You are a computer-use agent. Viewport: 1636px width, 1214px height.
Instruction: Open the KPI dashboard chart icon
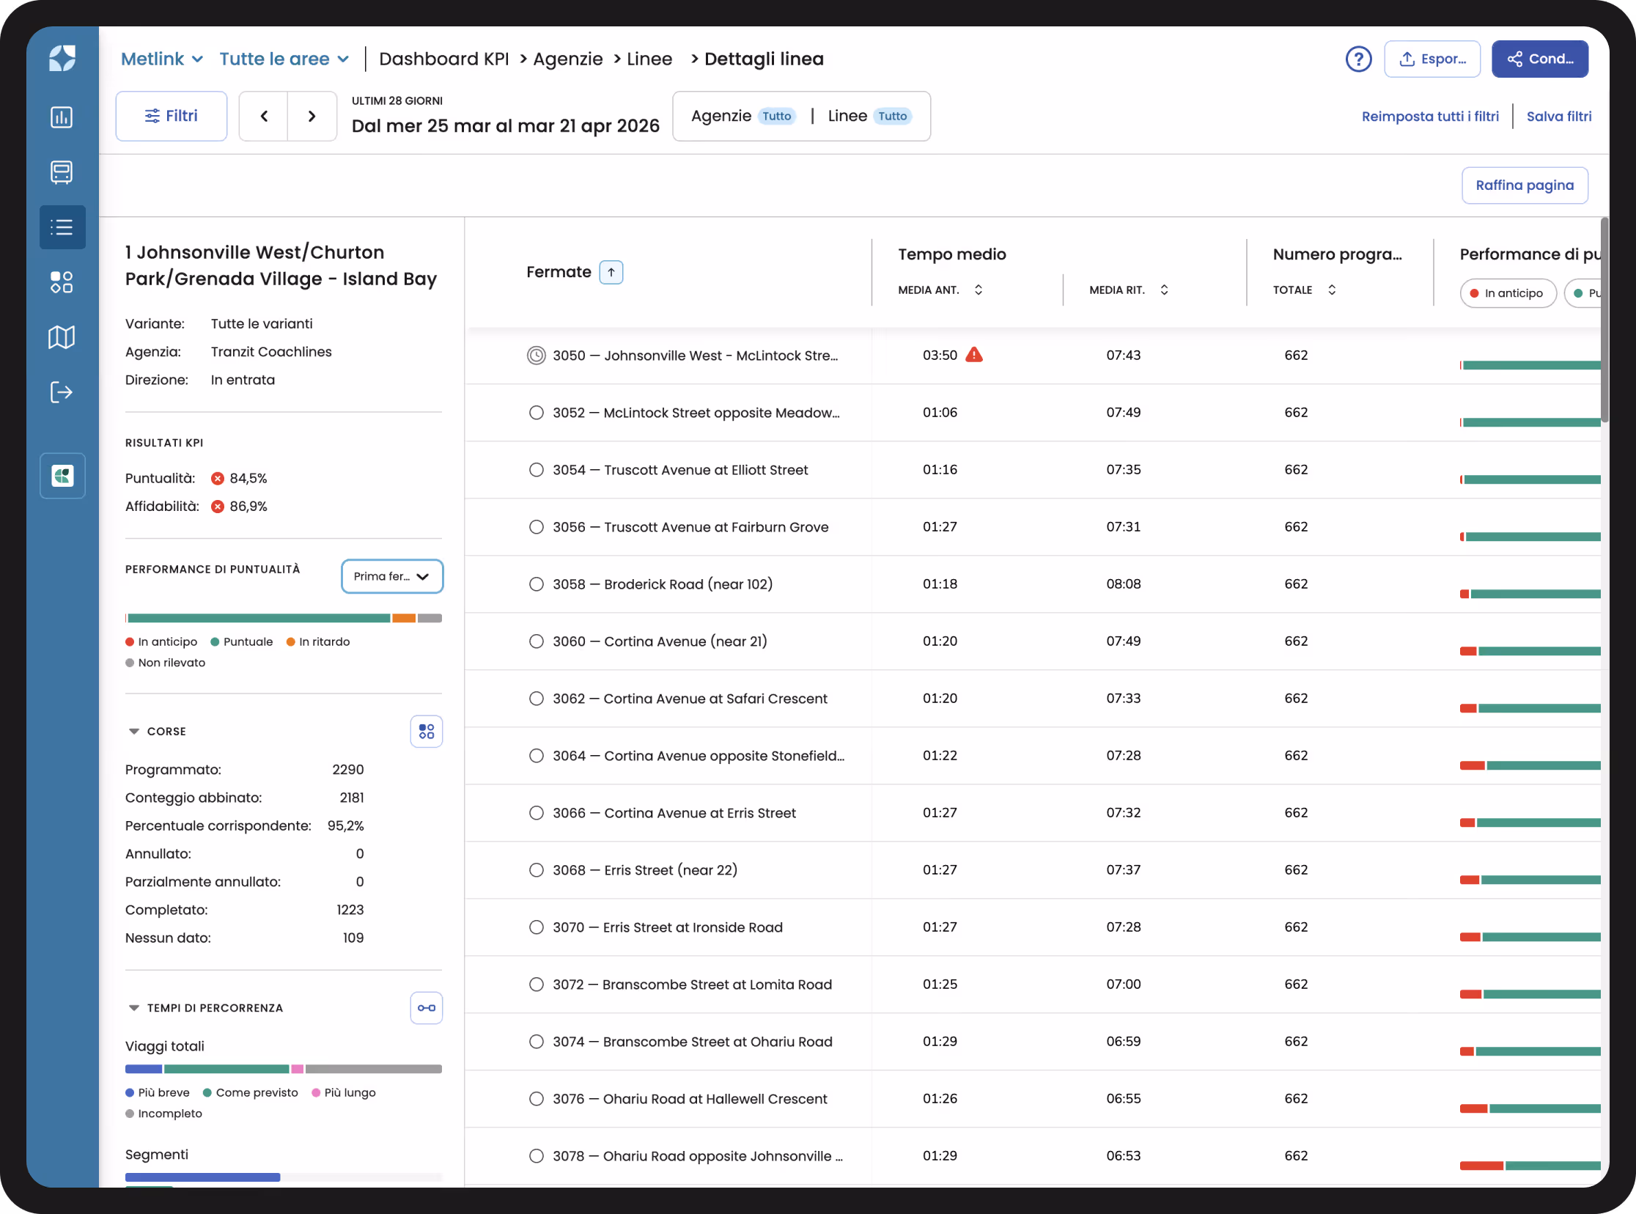62,117
